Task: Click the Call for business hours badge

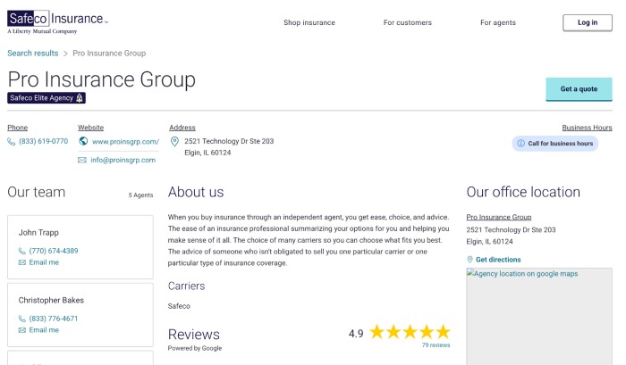Action: point(555,143)
